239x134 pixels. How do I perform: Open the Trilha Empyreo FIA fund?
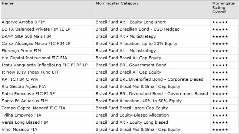(21, 115)
